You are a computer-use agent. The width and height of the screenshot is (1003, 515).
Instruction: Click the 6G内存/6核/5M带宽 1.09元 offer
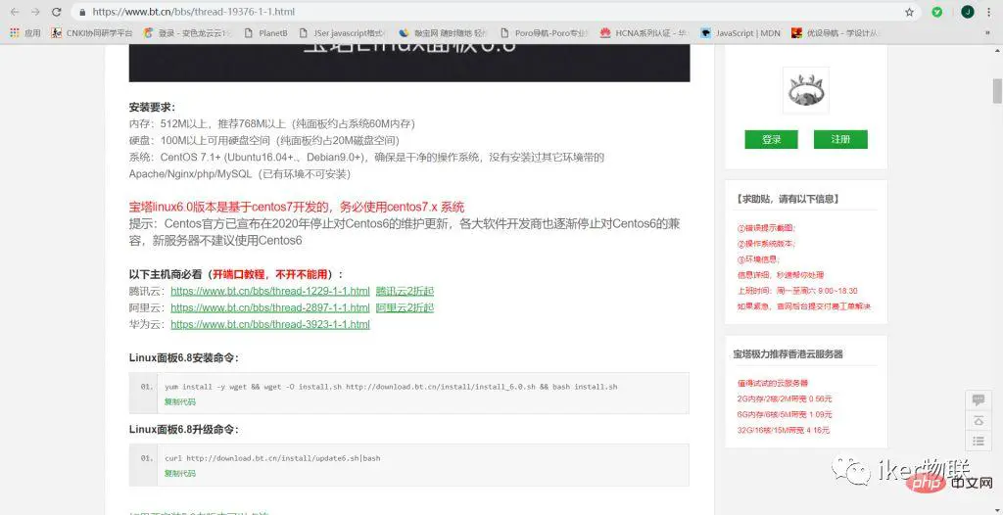tap(785, 414)
